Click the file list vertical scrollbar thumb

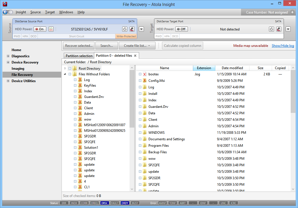pyautogui.click(x=293, y=92)
